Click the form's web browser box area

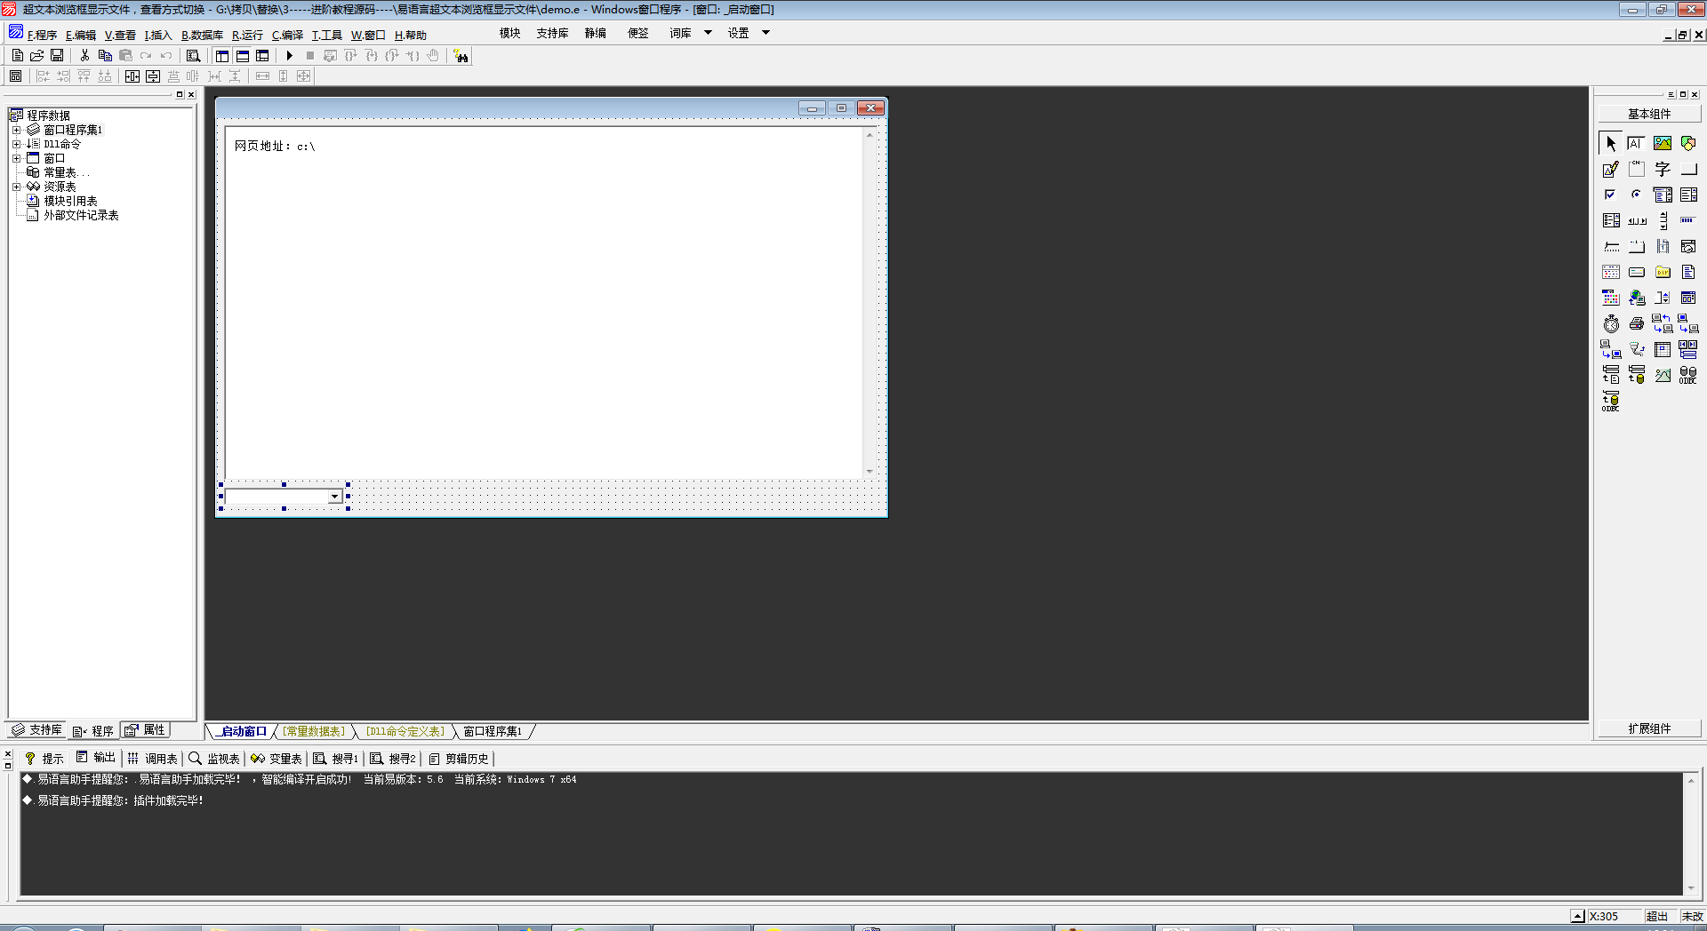tap(551, 302)
